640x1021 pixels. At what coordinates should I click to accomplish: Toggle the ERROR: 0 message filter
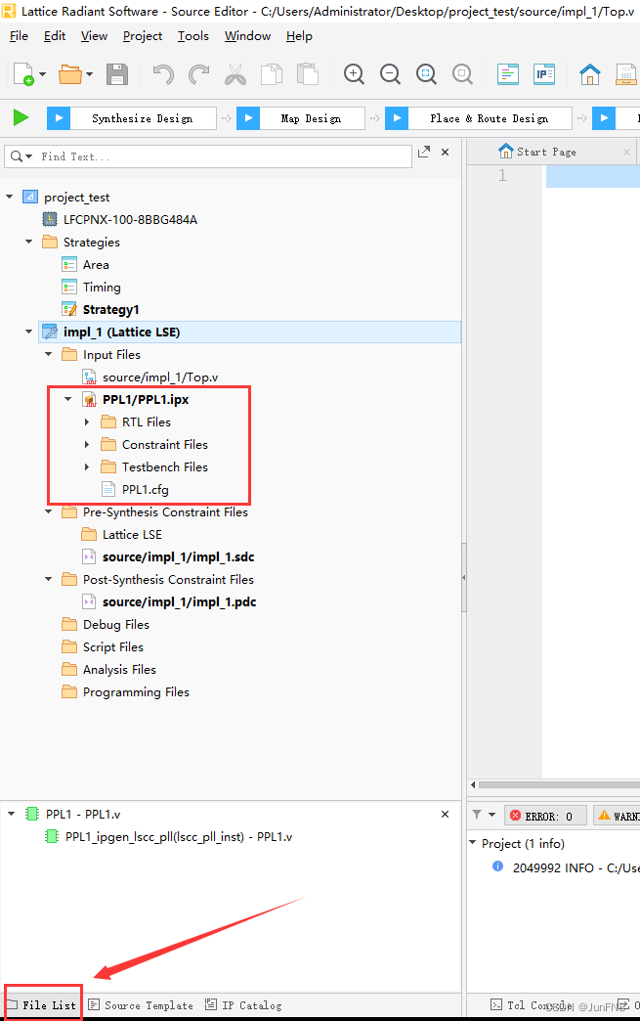(545, 816)
